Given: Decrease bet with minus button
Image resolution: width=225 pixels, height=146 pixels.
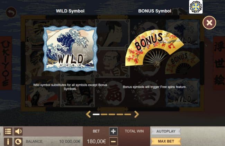Looking at the screenshot, I should click(113, 142).
